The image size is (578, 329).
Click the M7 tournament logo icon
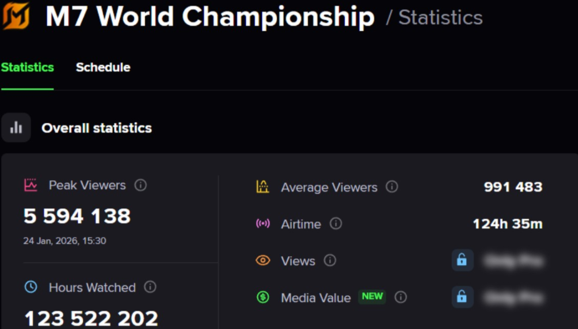tap(16, 16)
